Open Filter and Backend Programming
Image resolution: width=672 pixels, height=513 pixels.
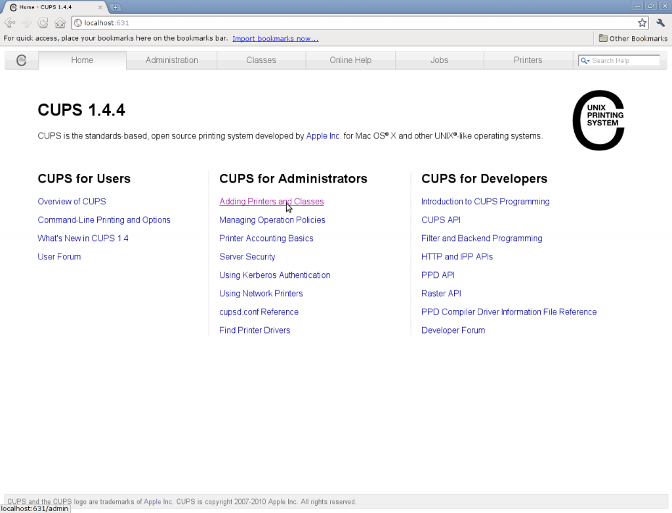[482, 238]
